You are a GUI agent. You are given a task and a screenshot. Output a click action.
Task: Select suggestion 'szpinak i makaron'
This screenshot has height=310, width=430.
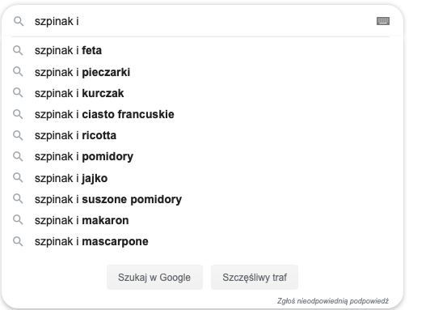pyautogui.click(x=202, y=220)
